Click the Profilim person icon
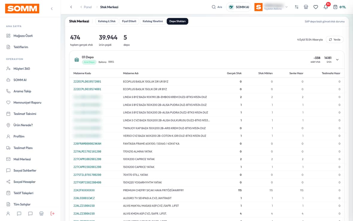 pos(8,137)
